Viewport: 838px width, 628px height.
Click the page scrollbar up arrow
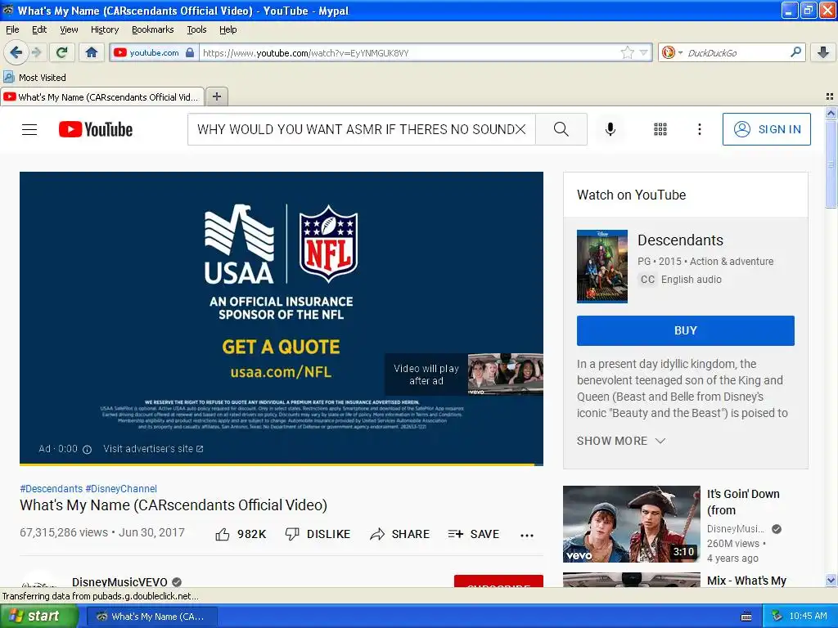click(831, 113)
